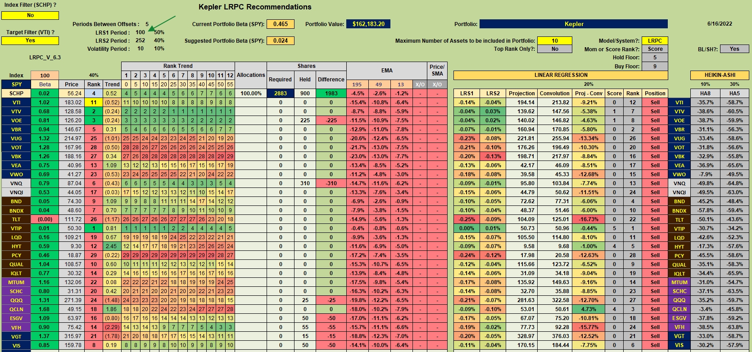The image size is (752, 352).
Task: Toggle the Target Filter (VTI) Yes cell
Action: click(30, 40)
